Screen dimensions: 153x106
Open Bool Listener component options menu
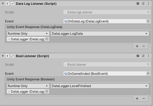coord(148,56)
